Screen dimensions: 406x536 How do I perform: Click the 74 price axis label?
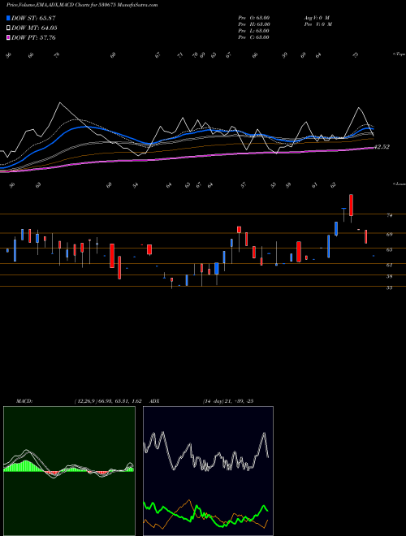tap(389, 215)
